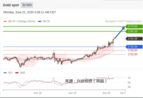Screen dimensions: 143x98
Task: Click the 1765.00 resistance price tag
Action: point(134,31)
